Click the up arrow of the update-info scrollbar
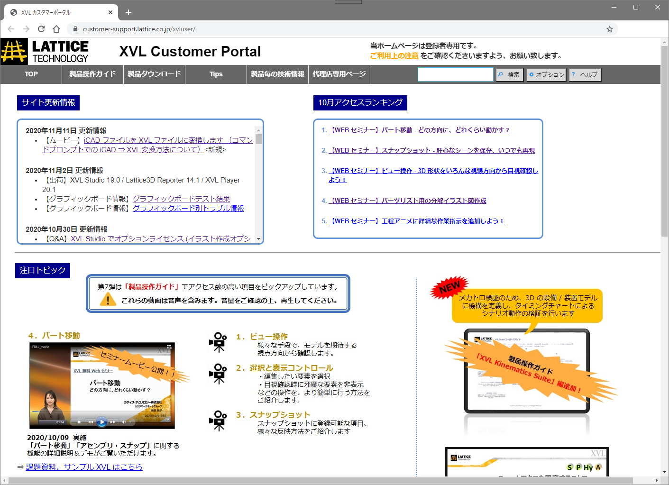This screenshot has height=485, width=669. point(258,130)
